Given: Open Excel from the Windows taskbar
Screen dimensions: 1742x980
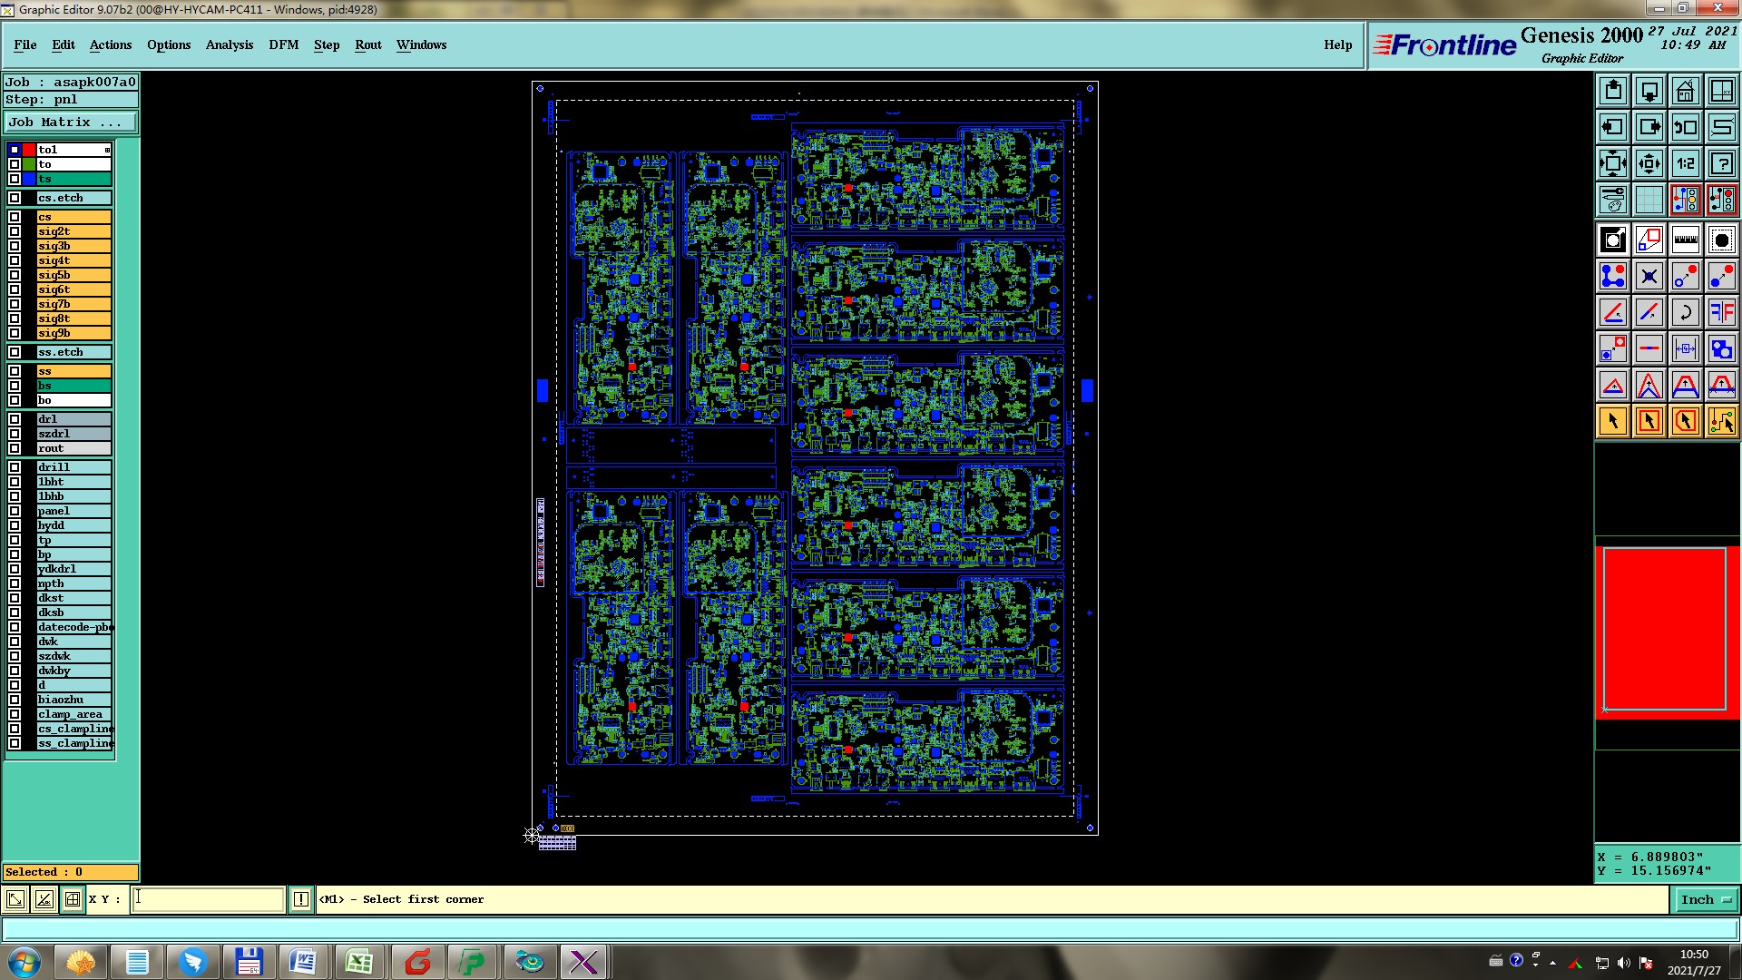Looking at the screenshot, I should [359, 961].
